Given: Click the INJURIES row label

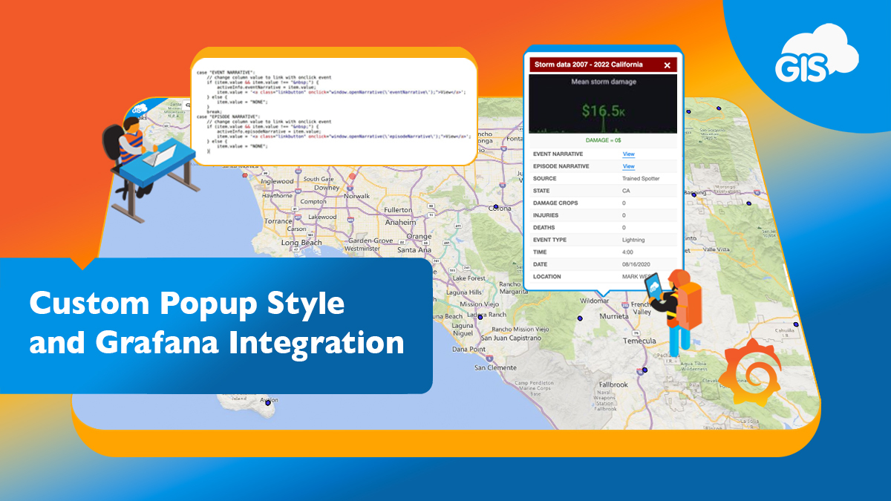Looking at the screenshot, I should pos(546,215).
